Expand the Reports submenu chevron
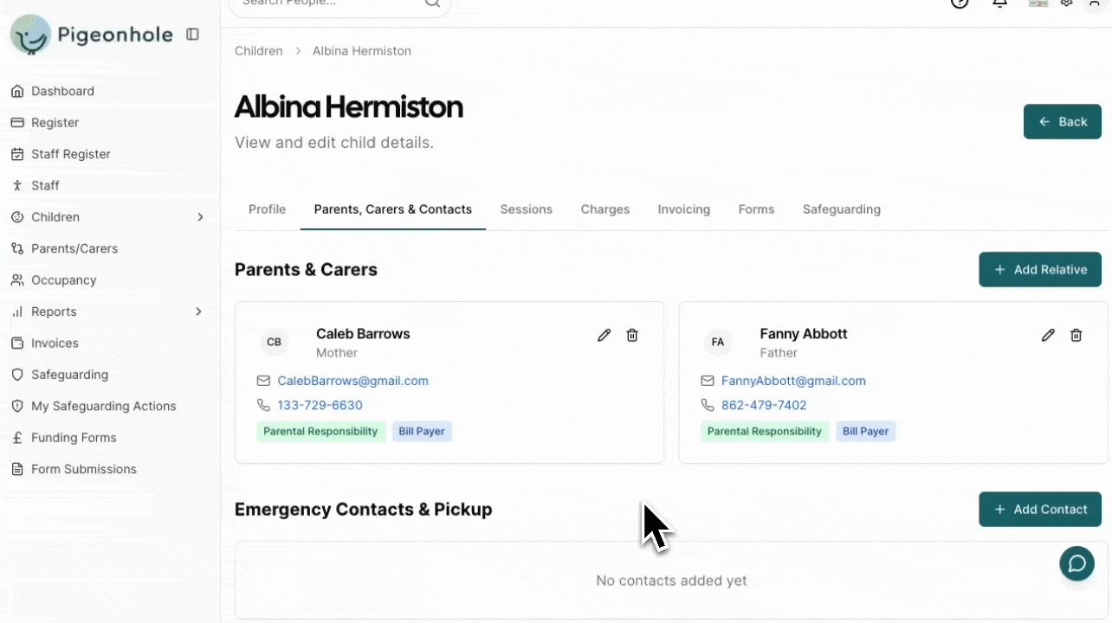The image size is (1112, 623). pyautogui.click(x=198, y=311)
